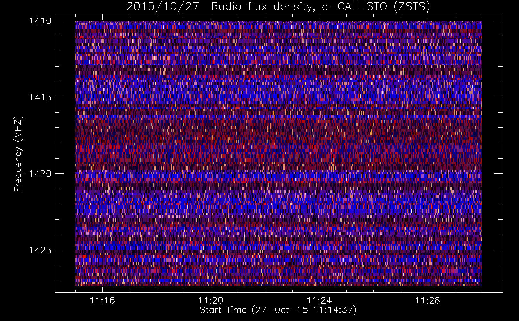Select the 1415 frequency axis label

40,97
